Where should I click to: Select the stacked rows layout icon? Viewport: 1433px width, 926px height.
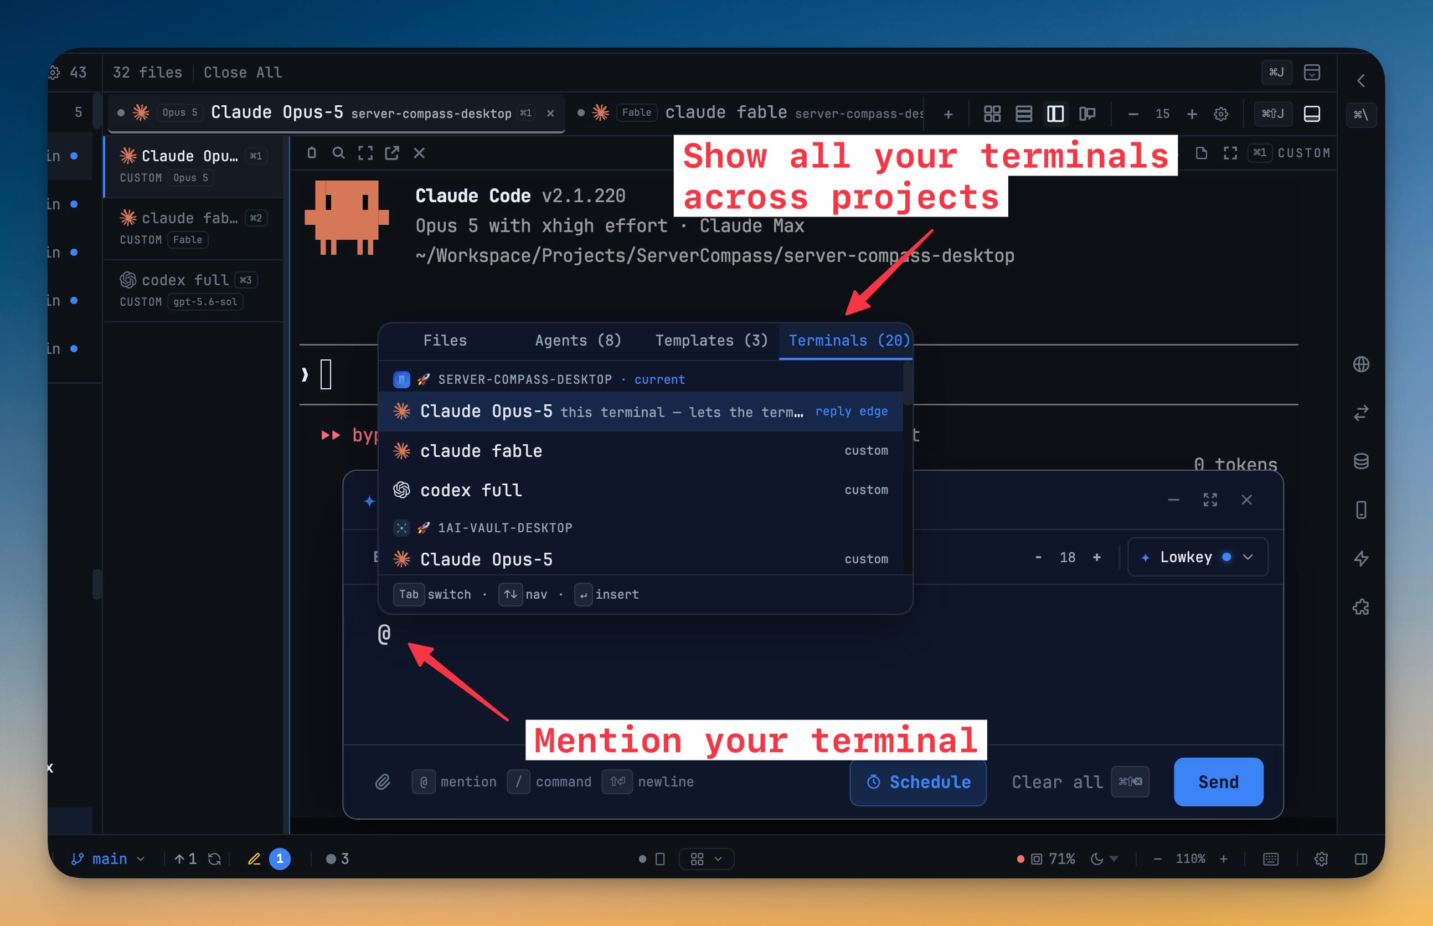coord(1024,114)
